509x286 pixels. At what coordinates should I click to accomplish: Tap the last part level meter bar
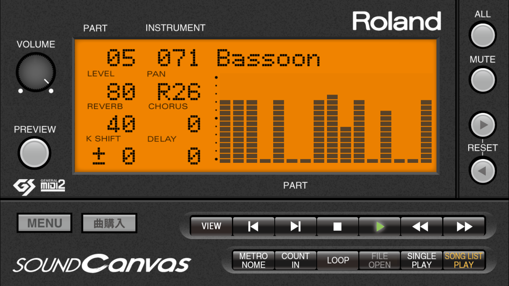tap(426, 132)
